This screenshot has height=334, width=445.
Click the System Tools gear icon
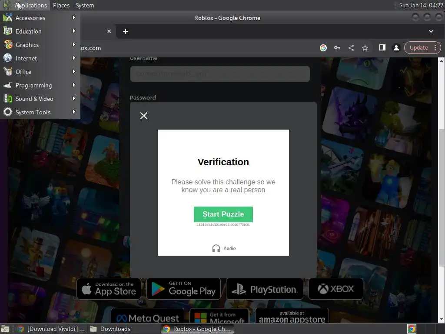coord(8,112)
